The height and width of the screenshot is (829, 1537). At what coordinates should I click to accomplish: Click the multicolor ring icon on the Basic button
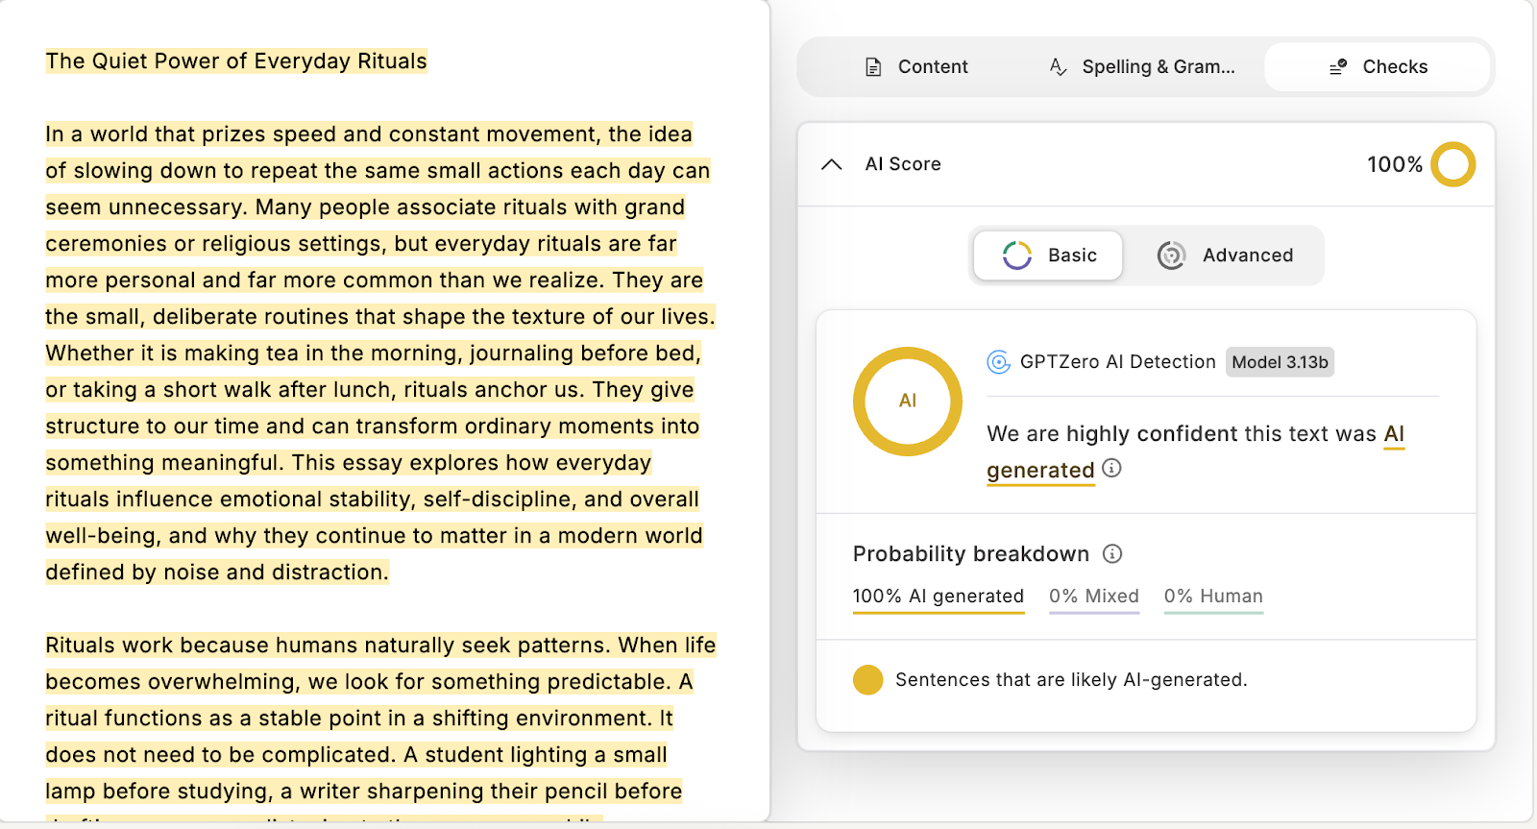[x=1017, y=256]
